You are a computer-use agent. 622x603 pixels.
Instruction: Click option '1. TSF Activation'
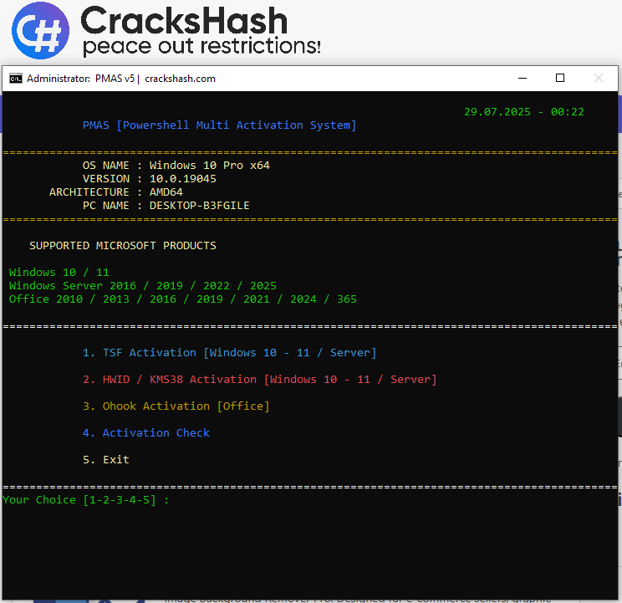tap(229, 353)
